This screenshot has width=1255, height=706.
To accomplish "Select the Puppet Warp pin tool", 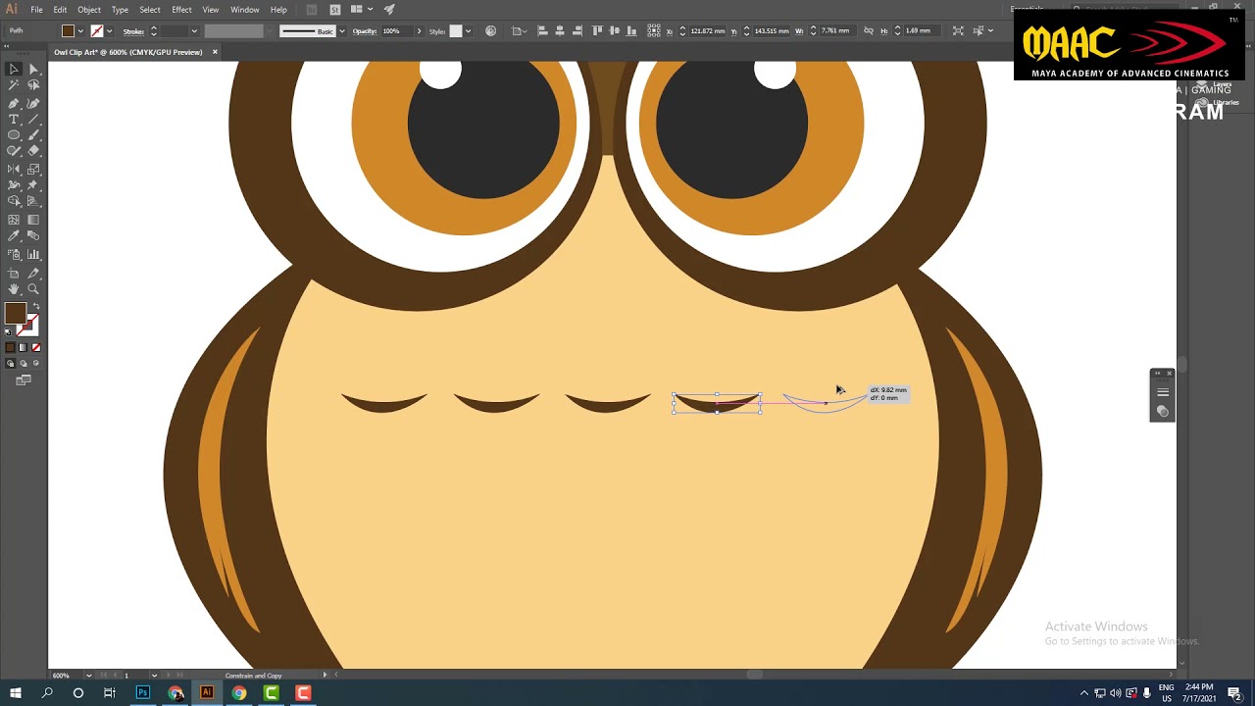I will pyautogui.click(x=33, y=184).
